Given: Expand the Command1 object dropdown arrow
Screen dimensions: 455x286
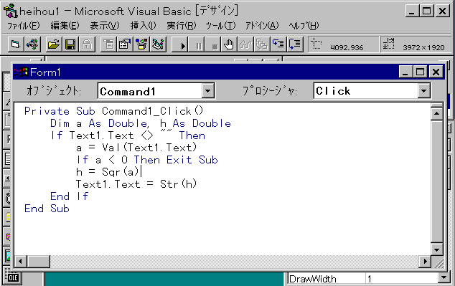Looking at the screenshot, I should [x=208, y=91].
